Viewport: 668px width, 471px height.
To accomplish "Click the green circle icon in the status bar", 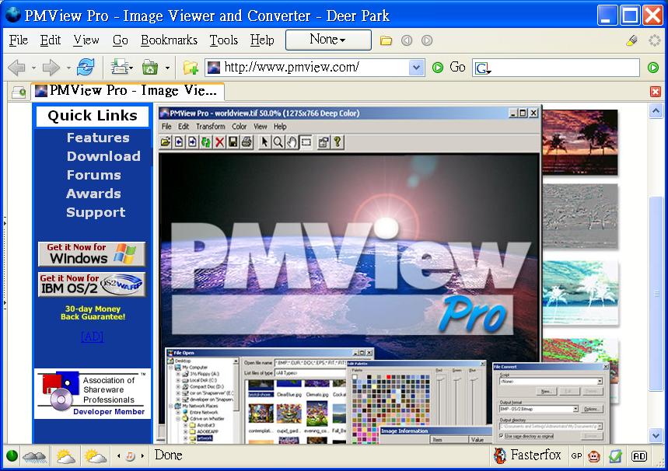I will 12,456.
